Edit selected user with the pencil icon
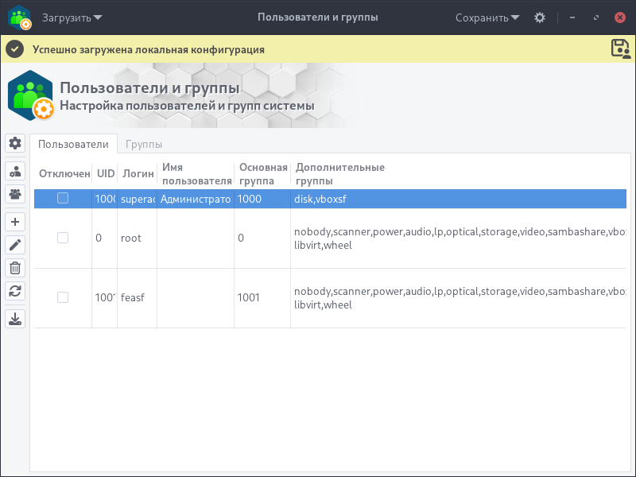The height and width of the screenshot is (477, 636). (15, 245)
